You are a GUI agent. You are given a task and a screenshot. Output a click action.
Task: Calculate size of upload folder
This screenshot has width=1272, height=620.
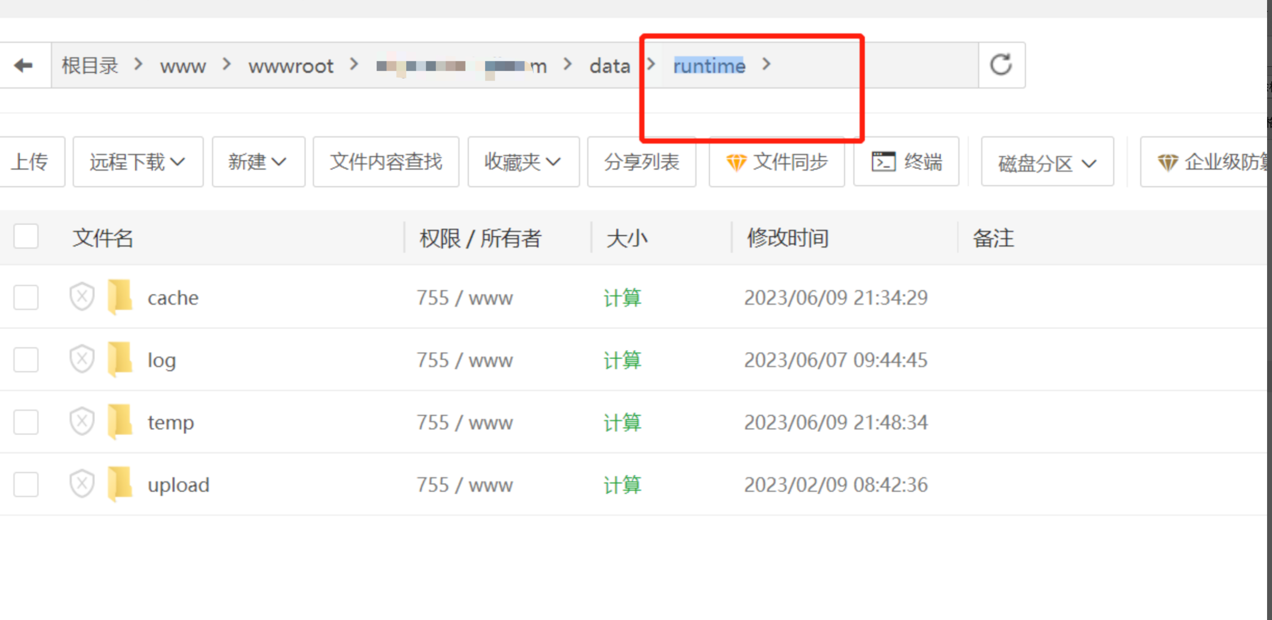coord(622,485)
